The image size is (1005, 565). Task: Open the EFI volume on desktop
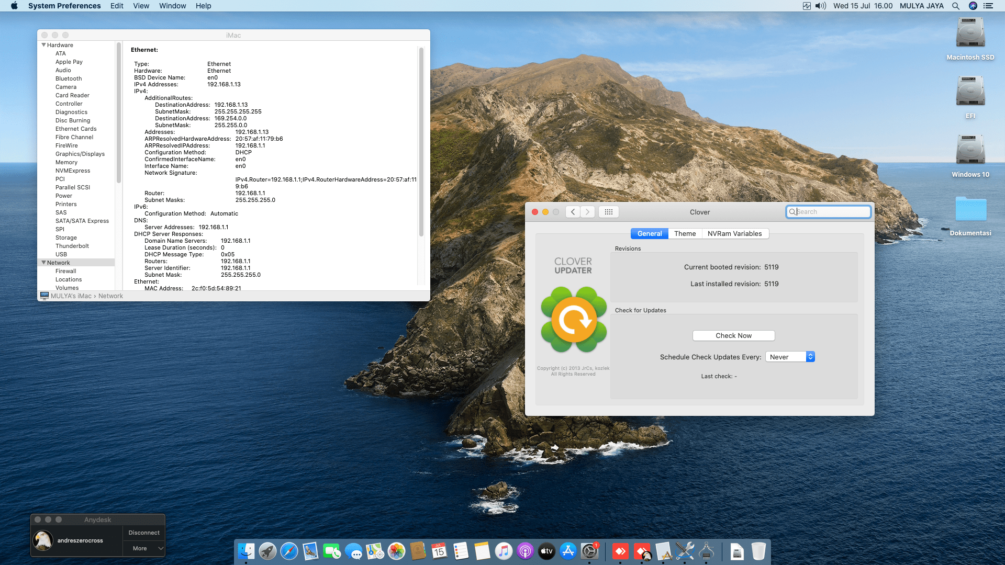click(x=970, y=98)
